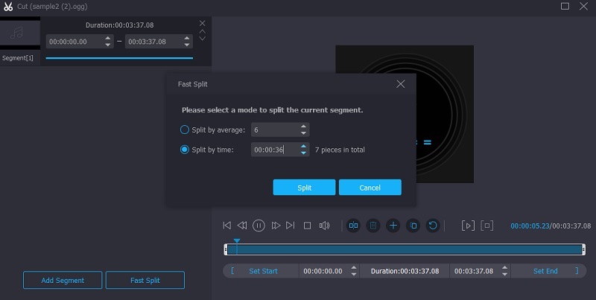
Task: Remove Segment[1] with its X icon
Action: click(202, 23)
